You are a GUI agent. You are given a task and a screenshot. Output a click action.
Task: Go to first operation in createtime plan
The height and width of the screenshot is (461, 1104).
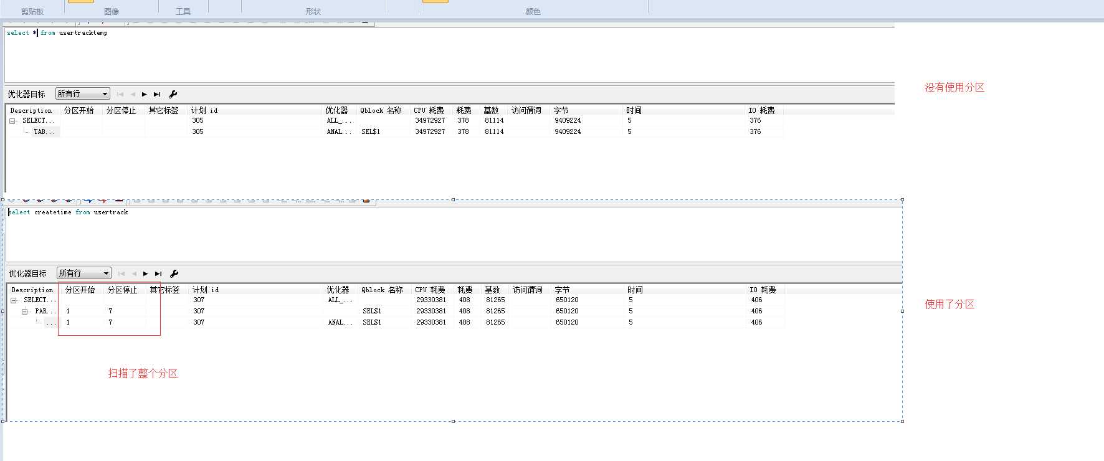121,273
